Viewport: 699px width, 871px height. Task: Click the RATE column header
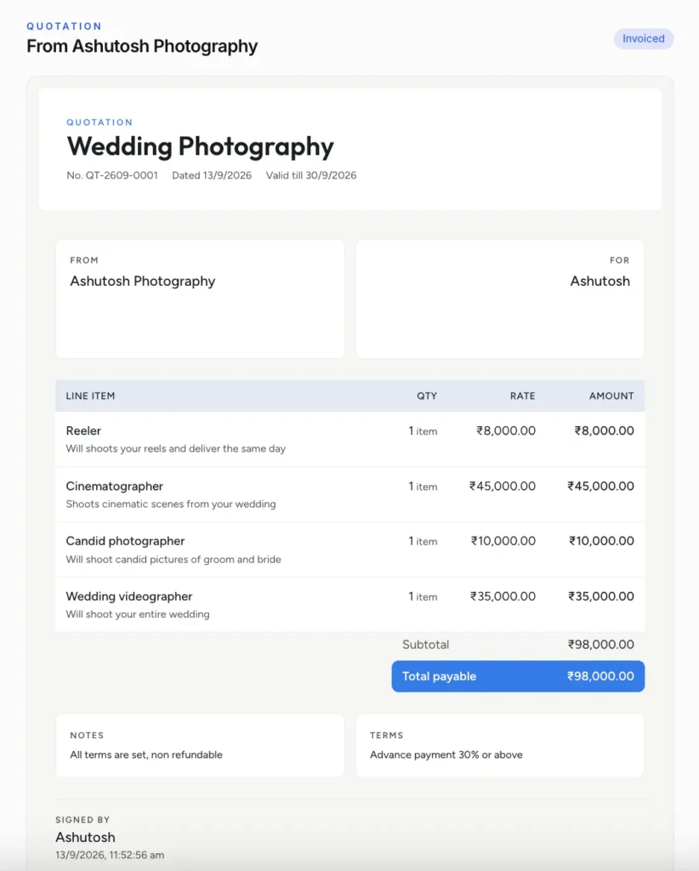tap(522, 396)
